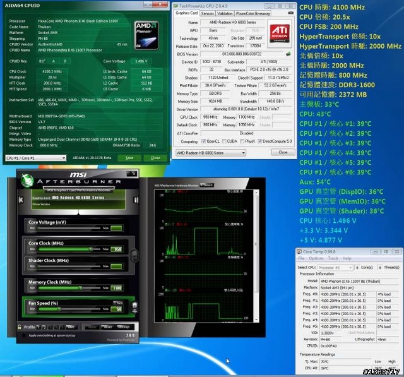The width and height of the screenshot is (404, 377).
Task: Select Afterburner profile slot 2
Action: 44,327
